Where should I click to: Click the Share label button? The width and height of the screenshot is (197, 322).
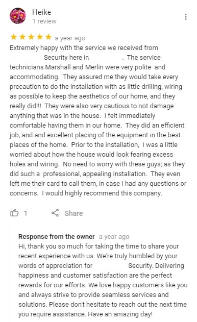(x=73, y=213)
